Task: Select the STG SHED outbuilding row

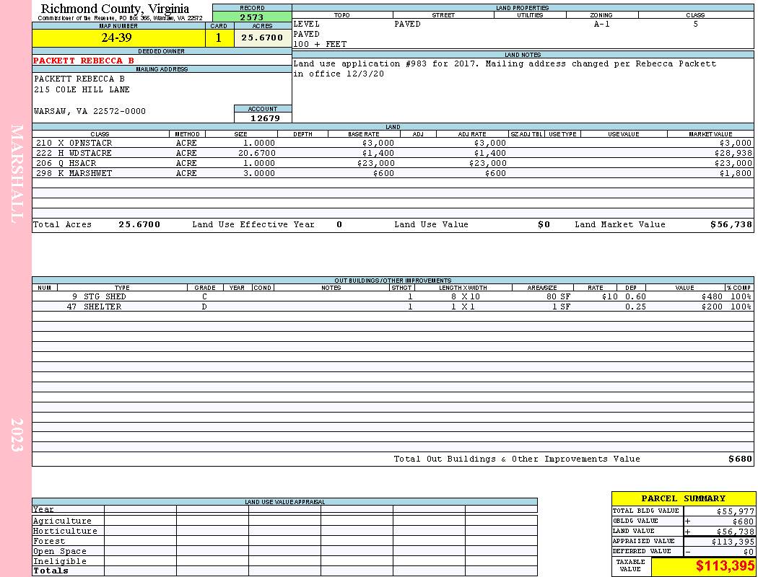Action: [x=393, y=297]
